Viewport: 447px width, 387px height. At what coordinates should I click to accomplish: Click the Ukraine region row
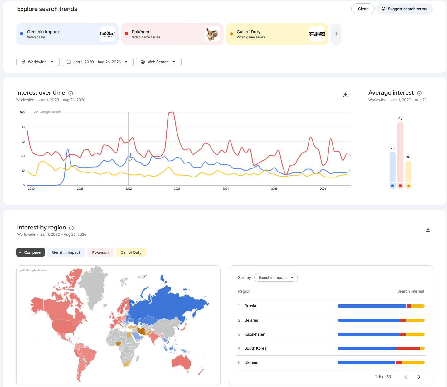[x=331, y=362]
